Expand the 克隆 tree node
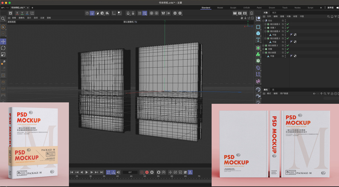 [263, 49]
